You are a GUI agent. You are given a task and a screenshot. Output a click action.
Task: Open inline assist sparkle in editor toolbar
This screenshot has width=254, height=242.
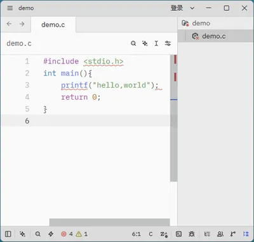[145, 43]
